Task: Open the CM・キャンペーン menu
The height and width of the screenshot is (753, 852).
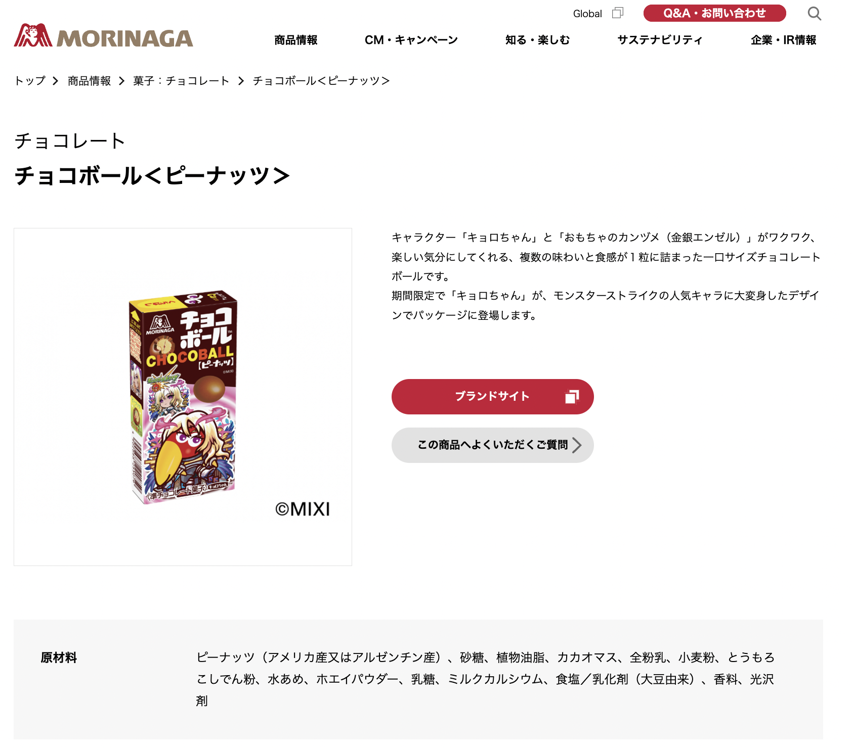Action: coord(411,40)
